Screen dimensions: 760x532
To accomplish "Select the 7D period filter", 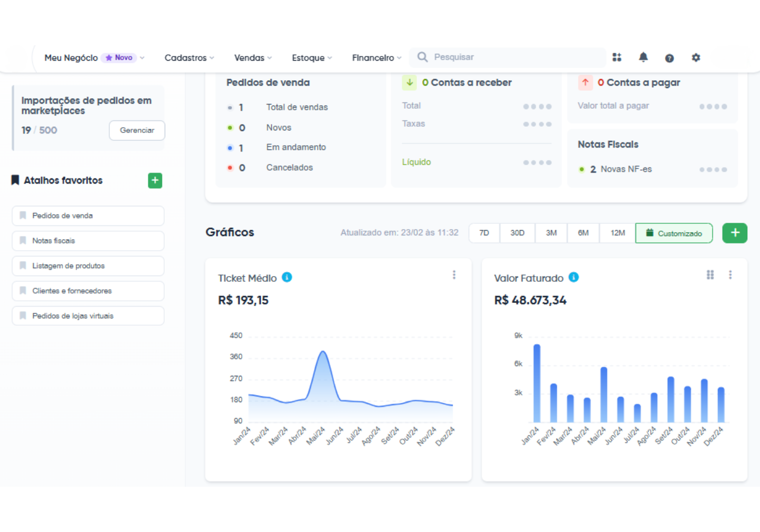I will tap(484, 233).
